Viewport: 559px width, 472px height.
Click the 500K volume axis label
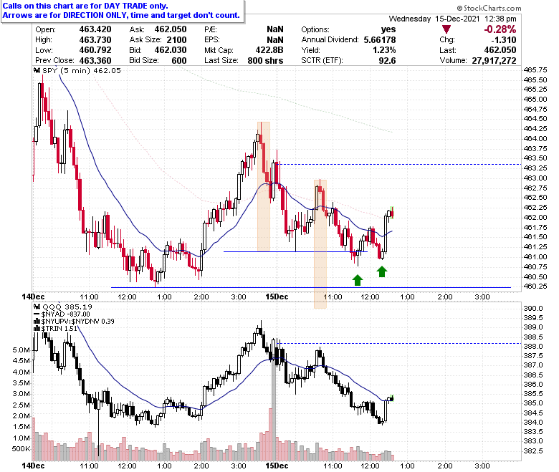pyautogui.click(x=21, y=449)
